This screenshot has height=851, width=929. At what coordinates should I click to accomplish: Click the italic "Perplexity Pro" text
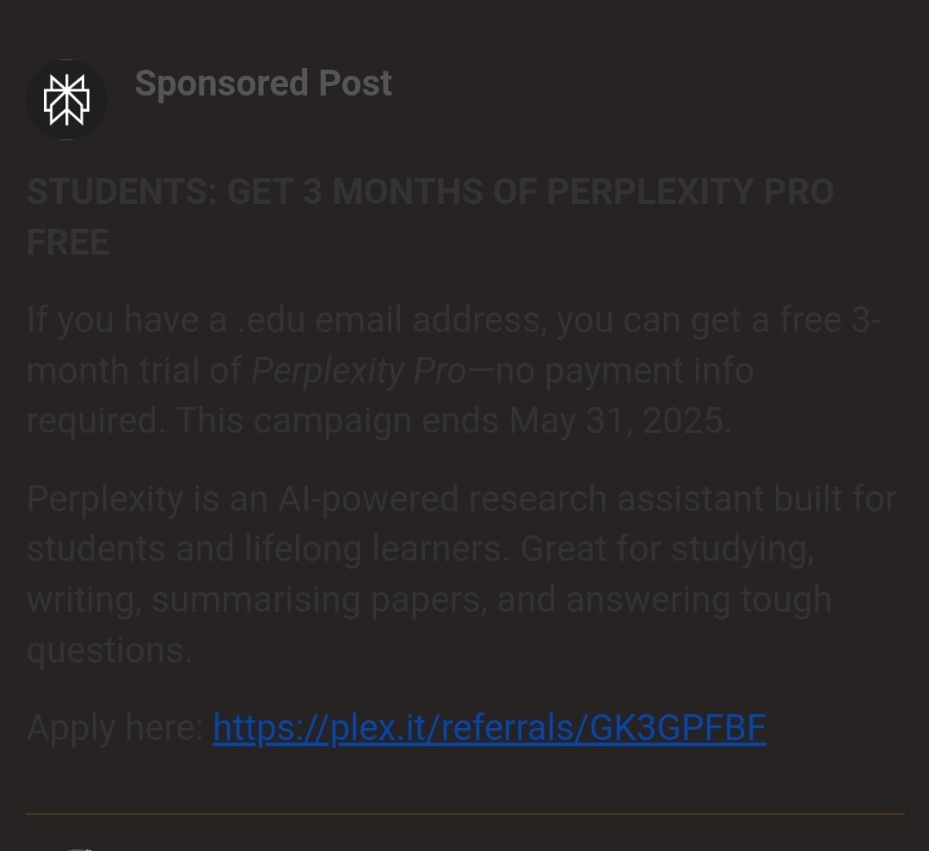(359, 371)
